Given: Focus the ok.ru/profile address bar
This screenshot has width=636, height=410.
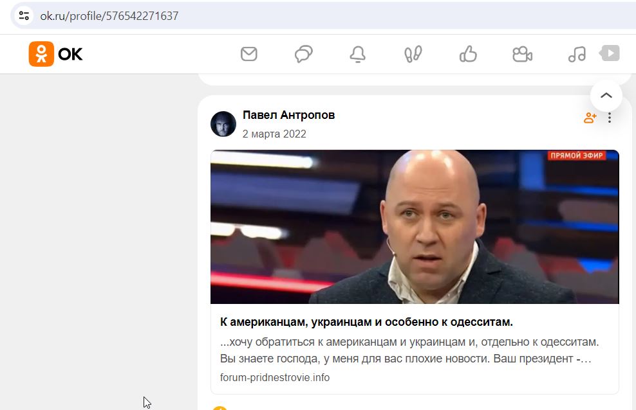Looking at the screenshot, I should [324, 16].
